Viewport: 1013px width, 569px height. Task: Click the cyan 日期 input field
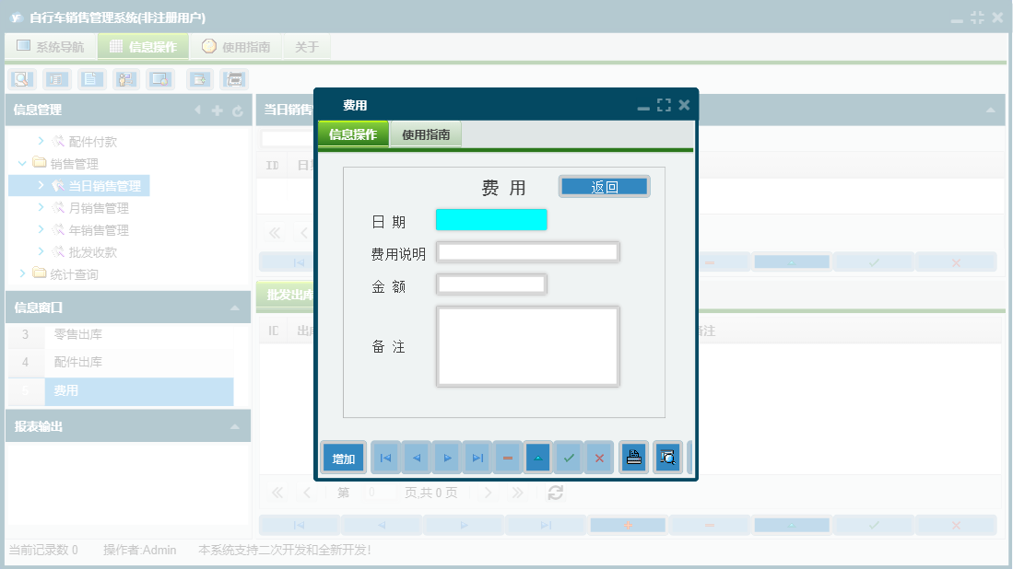tap(490, 219)
